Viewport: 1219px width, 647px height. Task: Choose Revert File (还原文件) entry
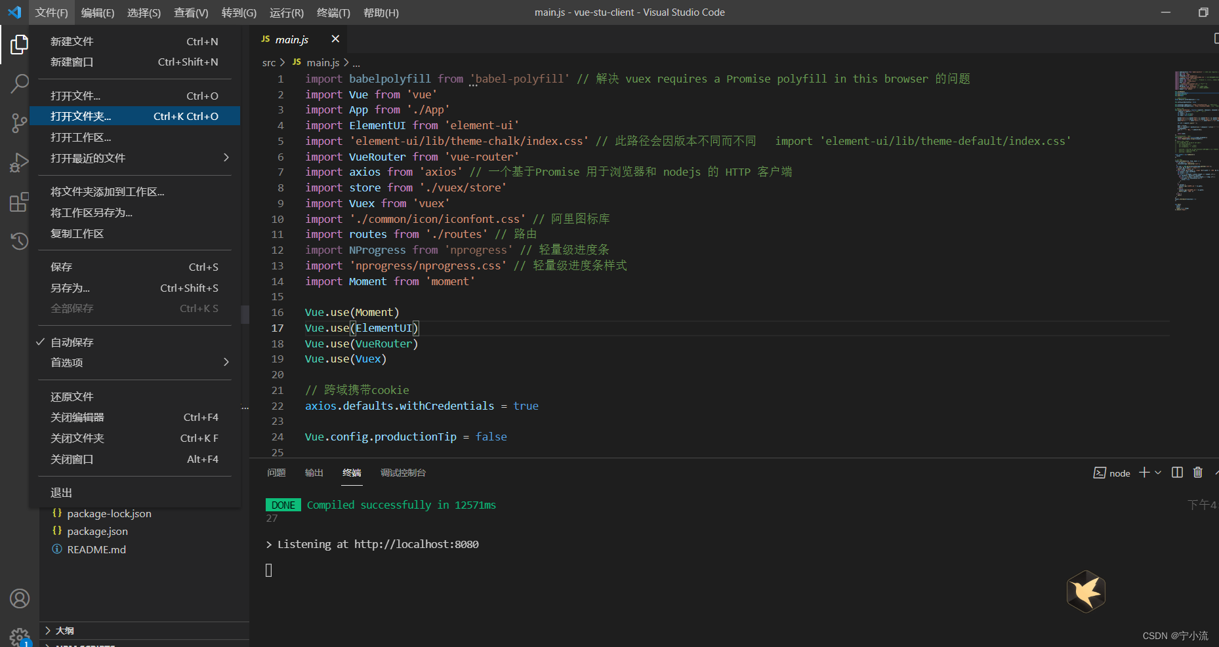134,397
